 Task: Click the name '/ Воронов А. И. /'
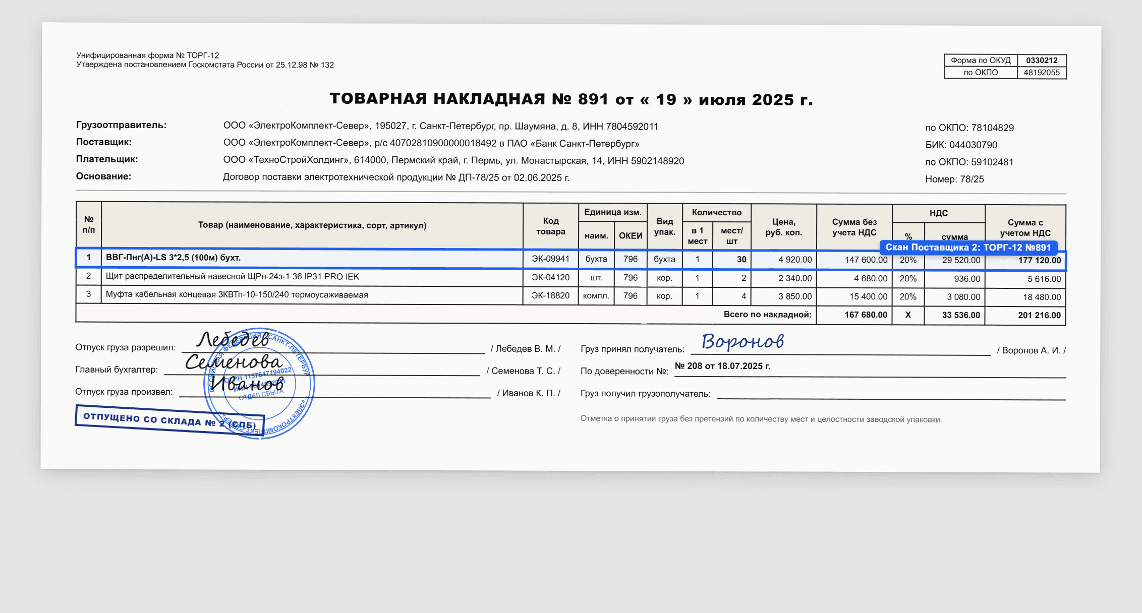1032,350
